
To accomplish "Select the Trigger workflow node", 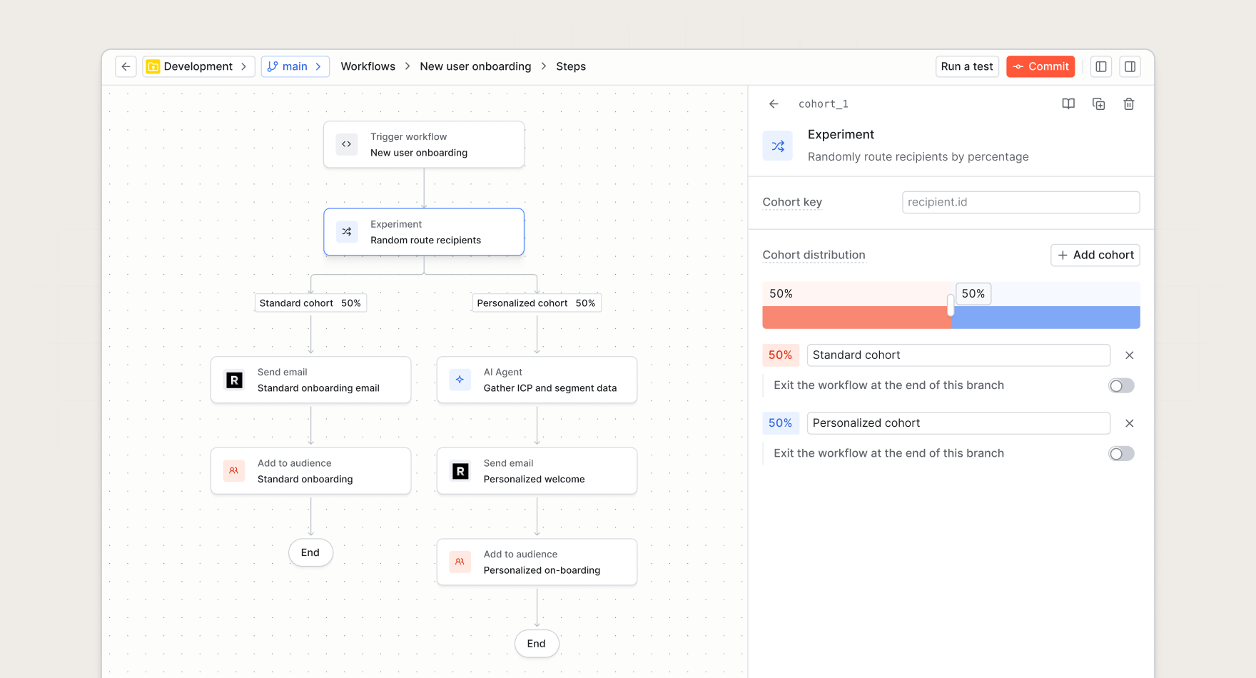I will tap(424, 145).
